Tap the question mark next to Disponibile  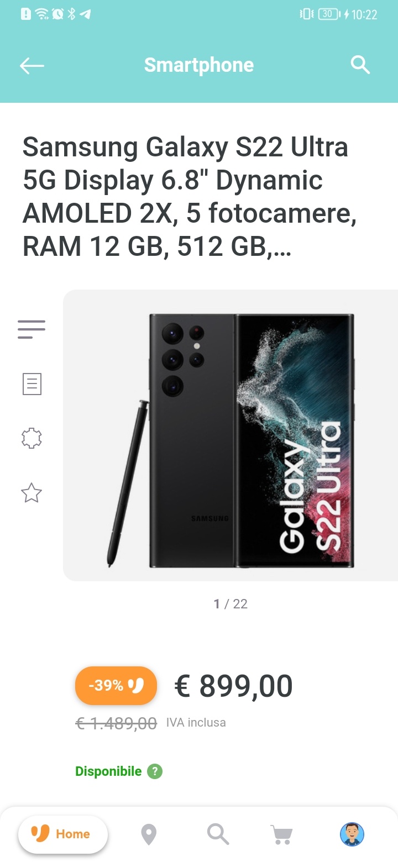click(155, 771)
